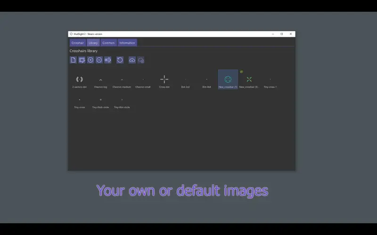Click the add crosshair plus icon
This screenshot has height=235, width=377.
pos(90,60)
